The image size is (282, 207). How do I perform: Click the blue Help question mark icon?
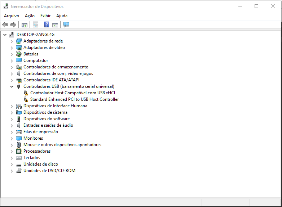[x=47, y=24]
